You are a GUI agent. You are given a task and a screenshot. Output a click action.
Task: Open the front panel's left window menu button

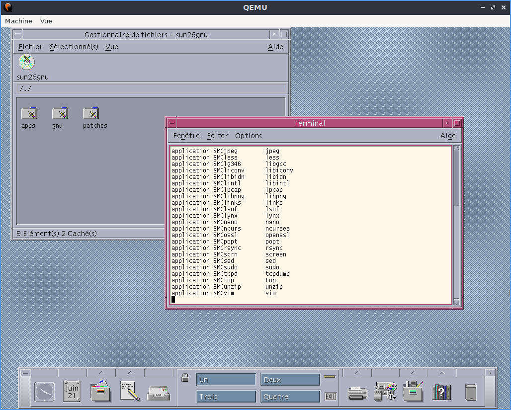[25, 373]
